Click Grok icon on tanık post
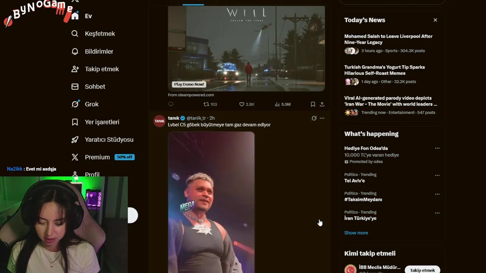This screenshot has height=273, width=486. click(314, 118)
